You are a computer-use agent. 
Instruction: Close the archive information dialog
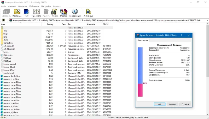point(189,35)
